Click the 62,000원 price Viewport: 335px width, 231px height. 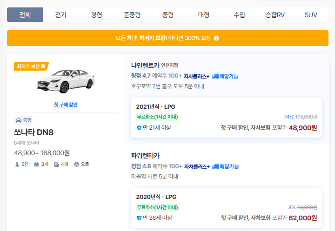[x=303, y=218]
